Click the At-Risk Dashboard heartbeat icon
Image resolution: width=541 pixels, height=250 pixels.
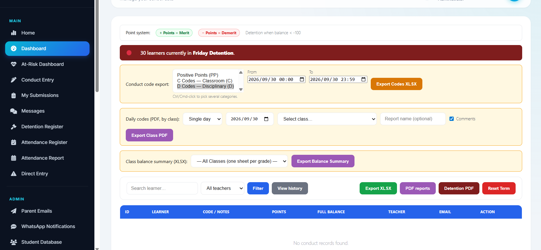(13, 64)
